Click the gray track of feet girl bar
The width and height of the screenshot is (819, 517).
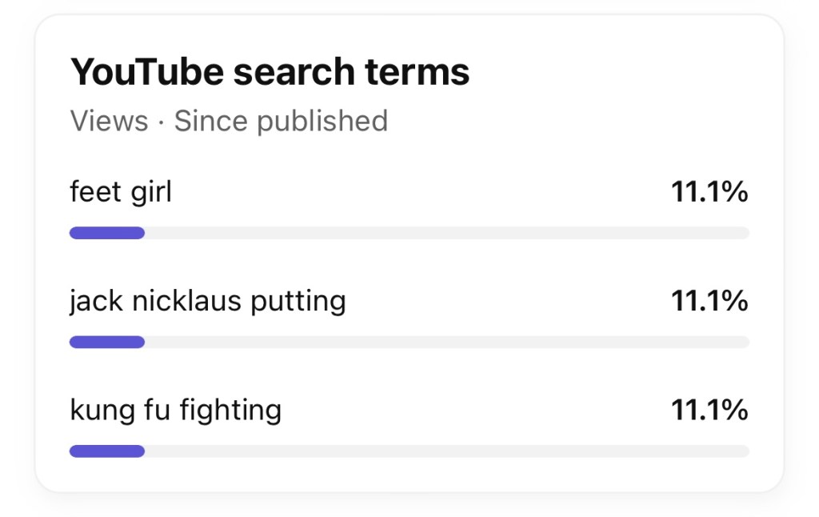tap(446, 233)
